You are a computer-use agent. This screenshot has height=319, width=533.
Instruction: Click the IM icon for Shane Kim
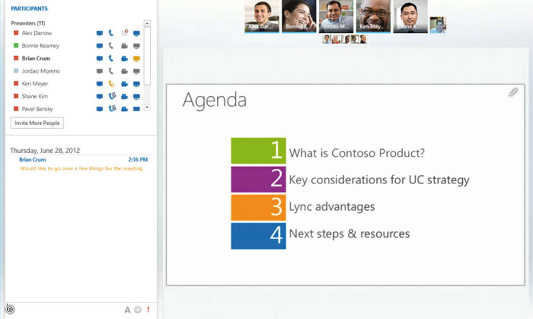coord(99,96)
